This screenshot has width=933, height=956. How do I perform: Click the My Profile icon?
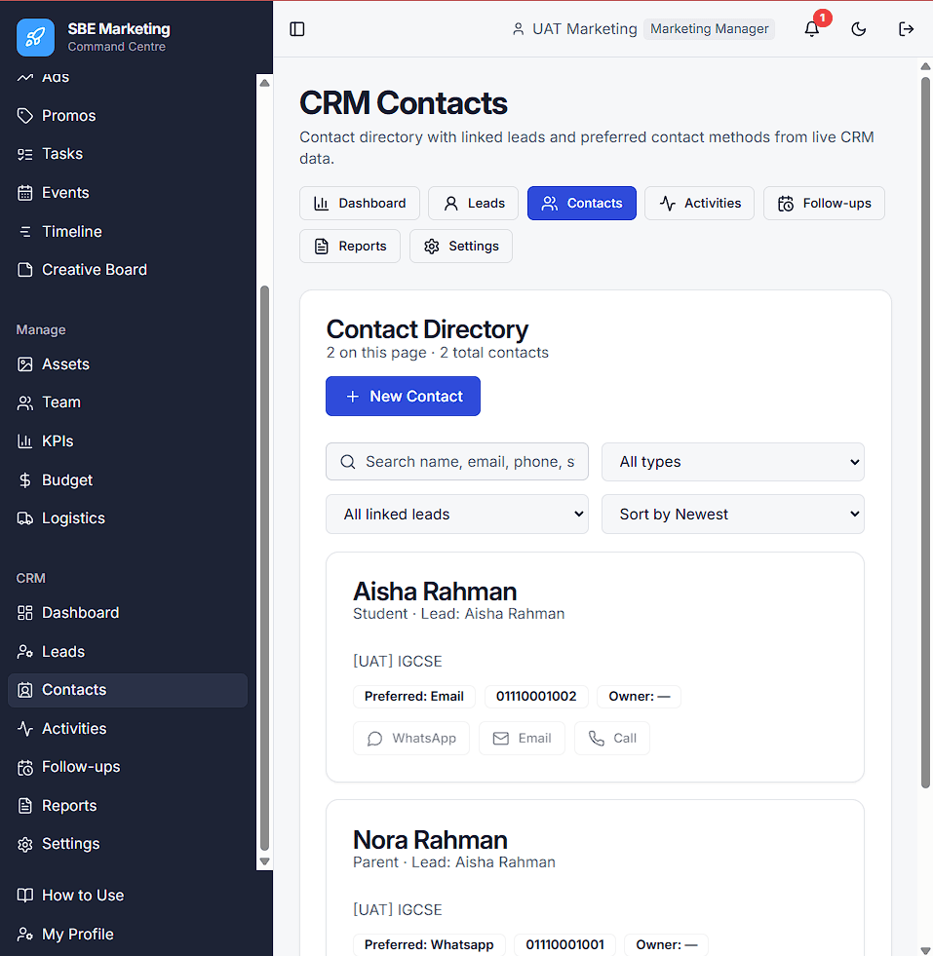[25, 934]
